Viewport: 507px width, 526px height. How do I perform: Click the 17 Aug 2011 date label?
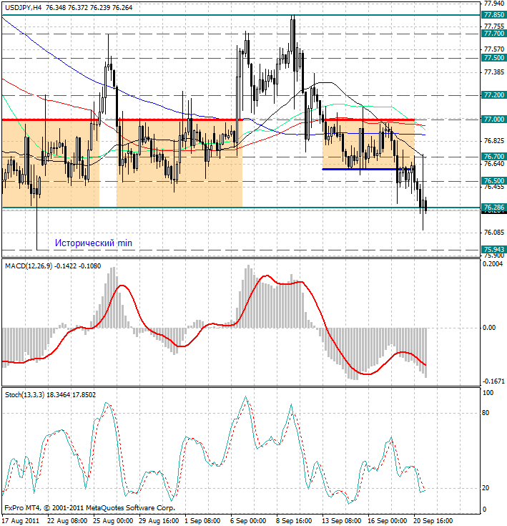click(x=21, y=521)
